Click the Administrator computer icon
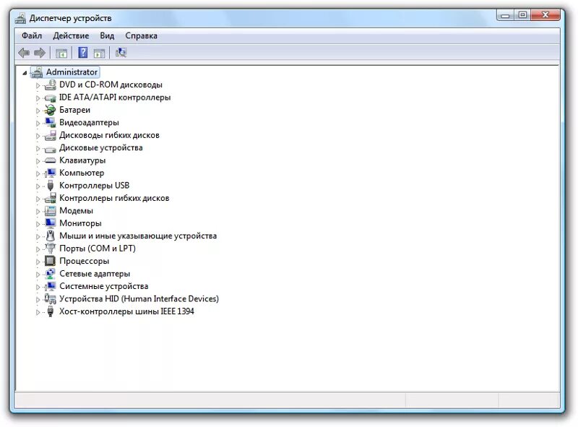The width and height of the screenshot is (578, 427). pos(37,72)
